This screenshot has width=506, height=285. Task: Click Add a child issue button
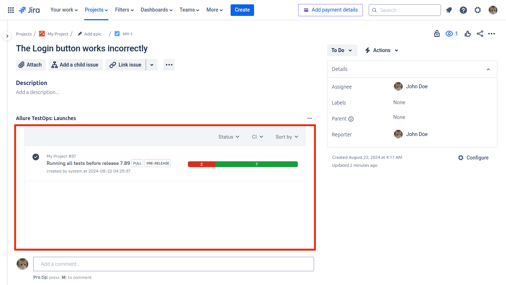[76, 65]
